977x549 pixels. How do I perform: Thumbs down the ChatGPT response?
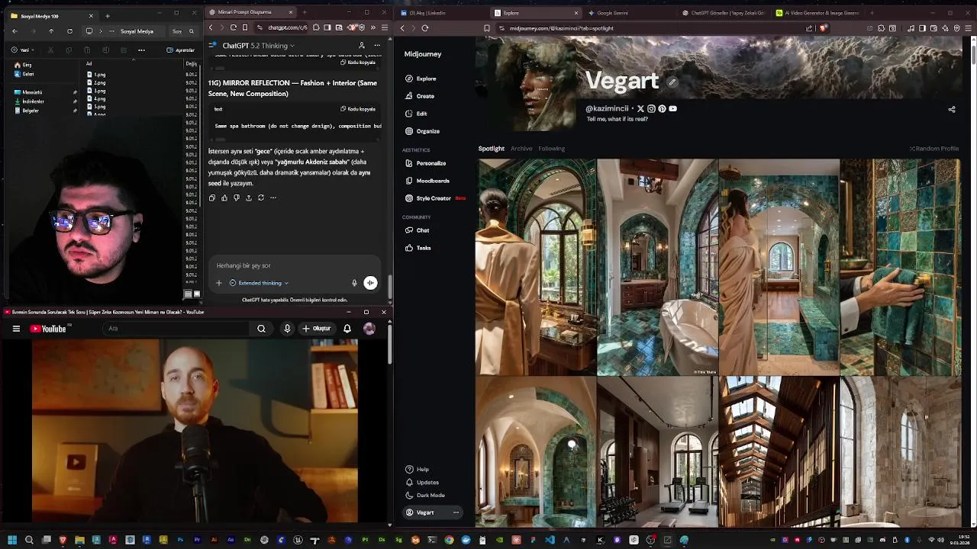(237, 197)
